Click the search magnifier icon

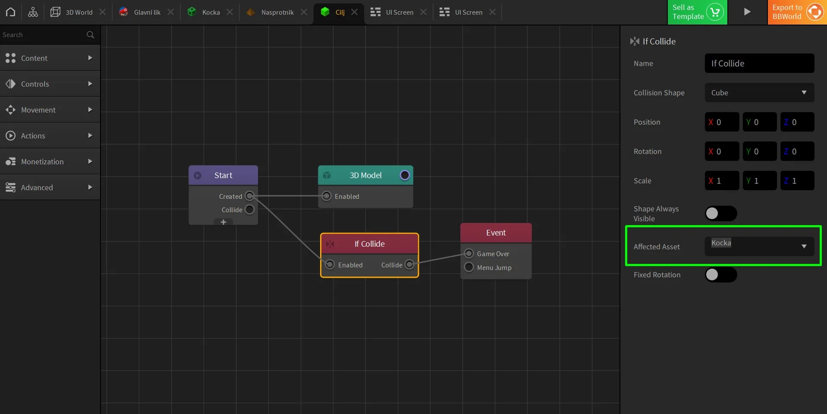(x=90, y=35)
